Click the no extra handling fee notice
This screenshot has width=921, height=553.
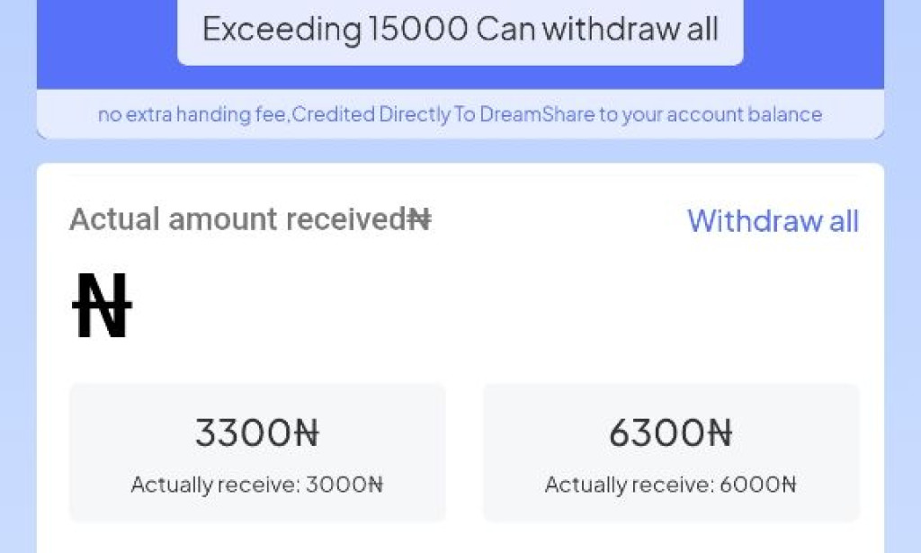(460, 114)
